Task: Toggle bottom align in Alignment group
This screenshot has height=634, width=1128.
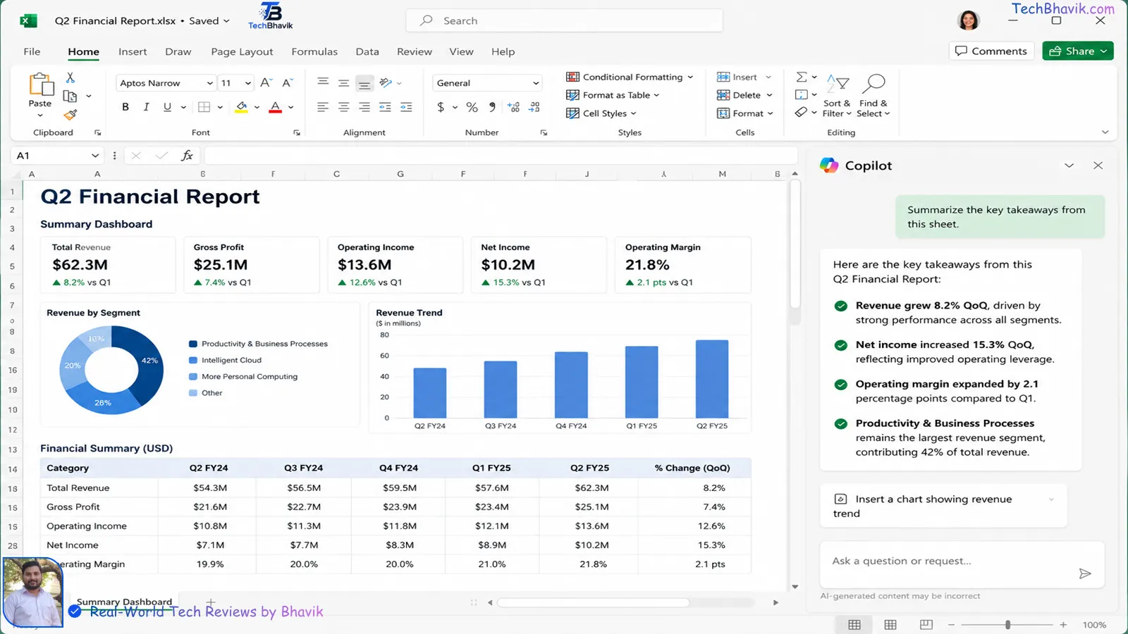Action: (x=364, y=83)
